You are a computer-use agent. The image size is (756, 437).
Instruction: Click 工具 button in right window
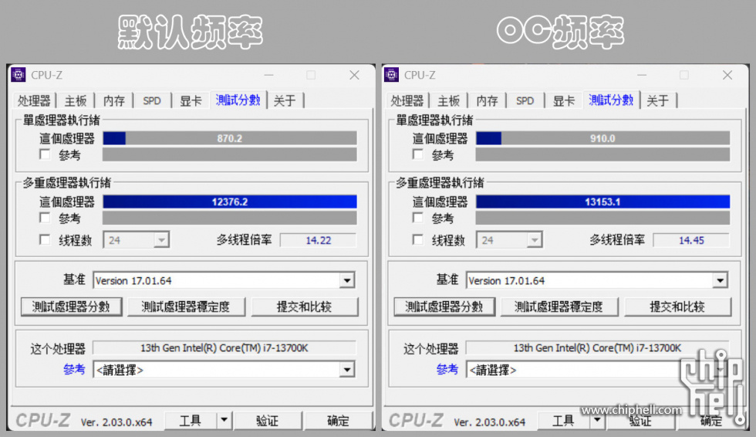click(564, 421)
